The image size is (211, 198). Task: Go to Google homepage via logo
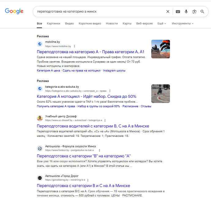click(x=14, y=11)
